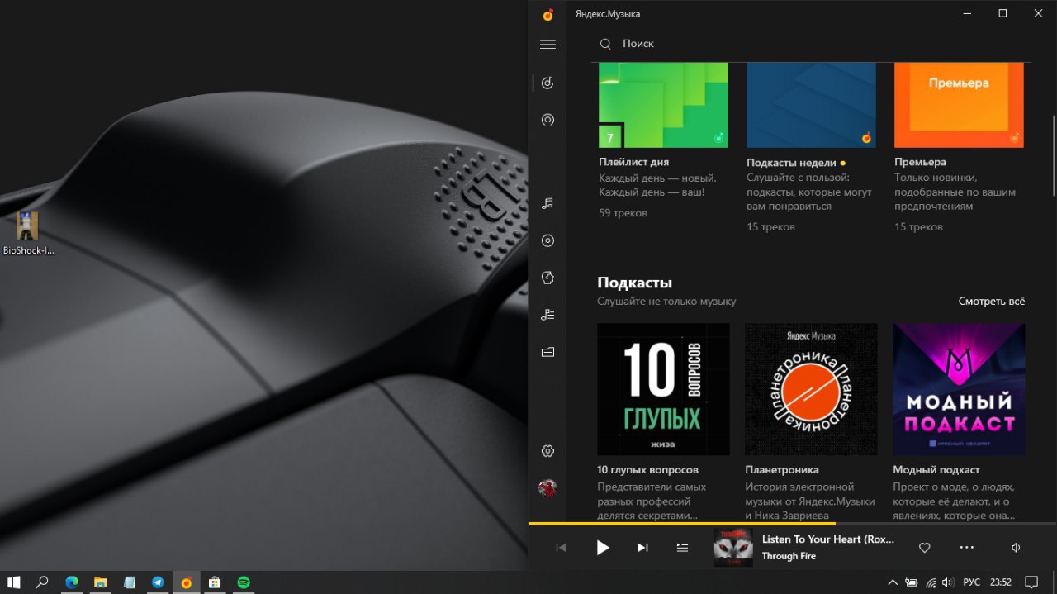Focus the Поиск search field
Image resolution: width=1057 pixels, height=594 pixels.
[x=813, y=44]
